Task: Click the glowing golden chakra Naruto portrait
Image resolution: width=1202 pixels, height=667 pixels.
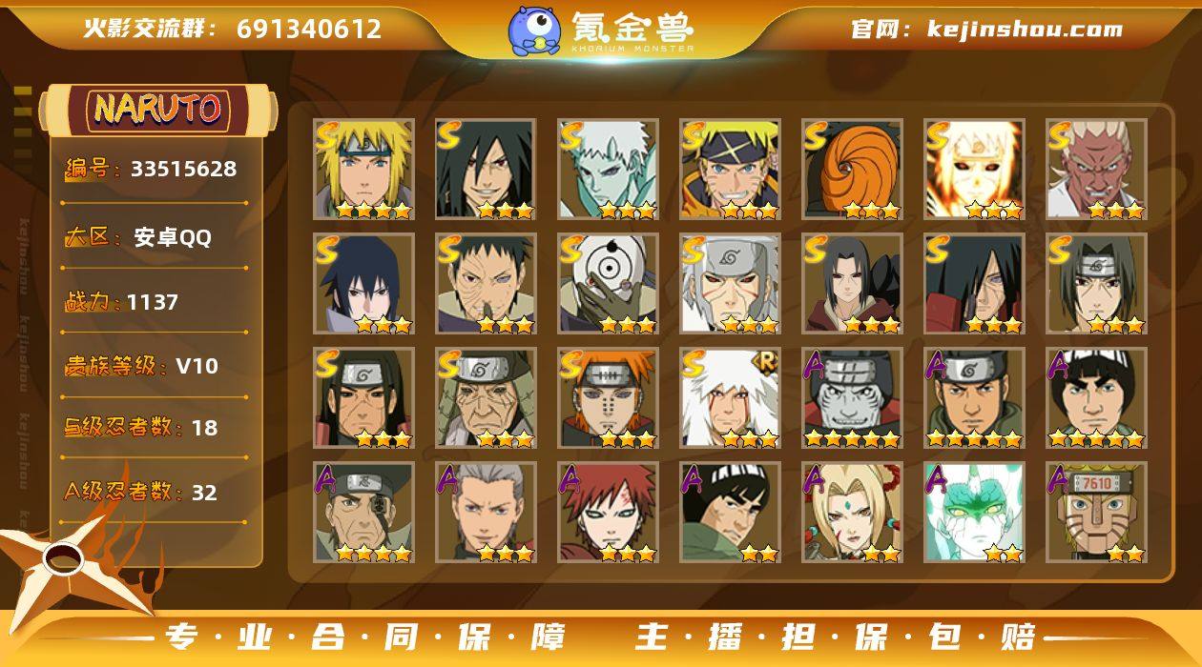Action: pyautogui.click(x=974, y=169)
